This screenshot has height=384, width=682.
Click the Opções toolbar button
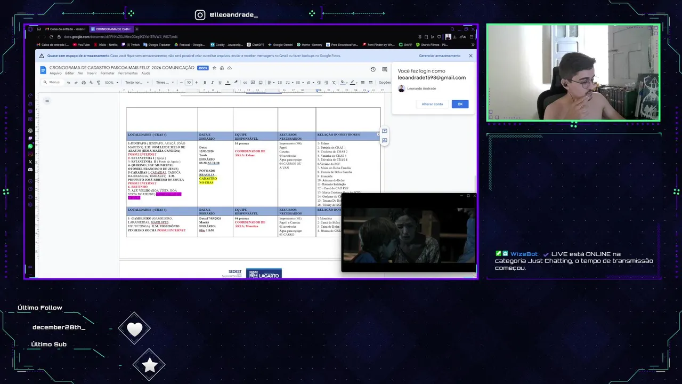(385, 82)
